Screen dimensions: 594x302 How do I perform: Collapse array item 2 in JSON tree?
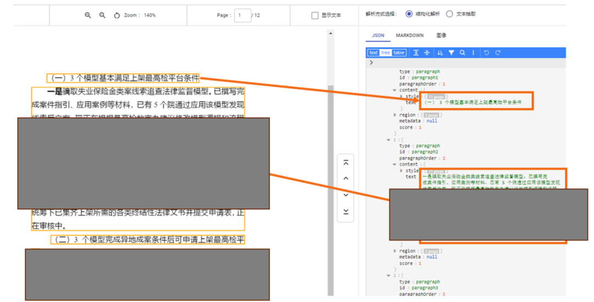(x=388, y=276)
